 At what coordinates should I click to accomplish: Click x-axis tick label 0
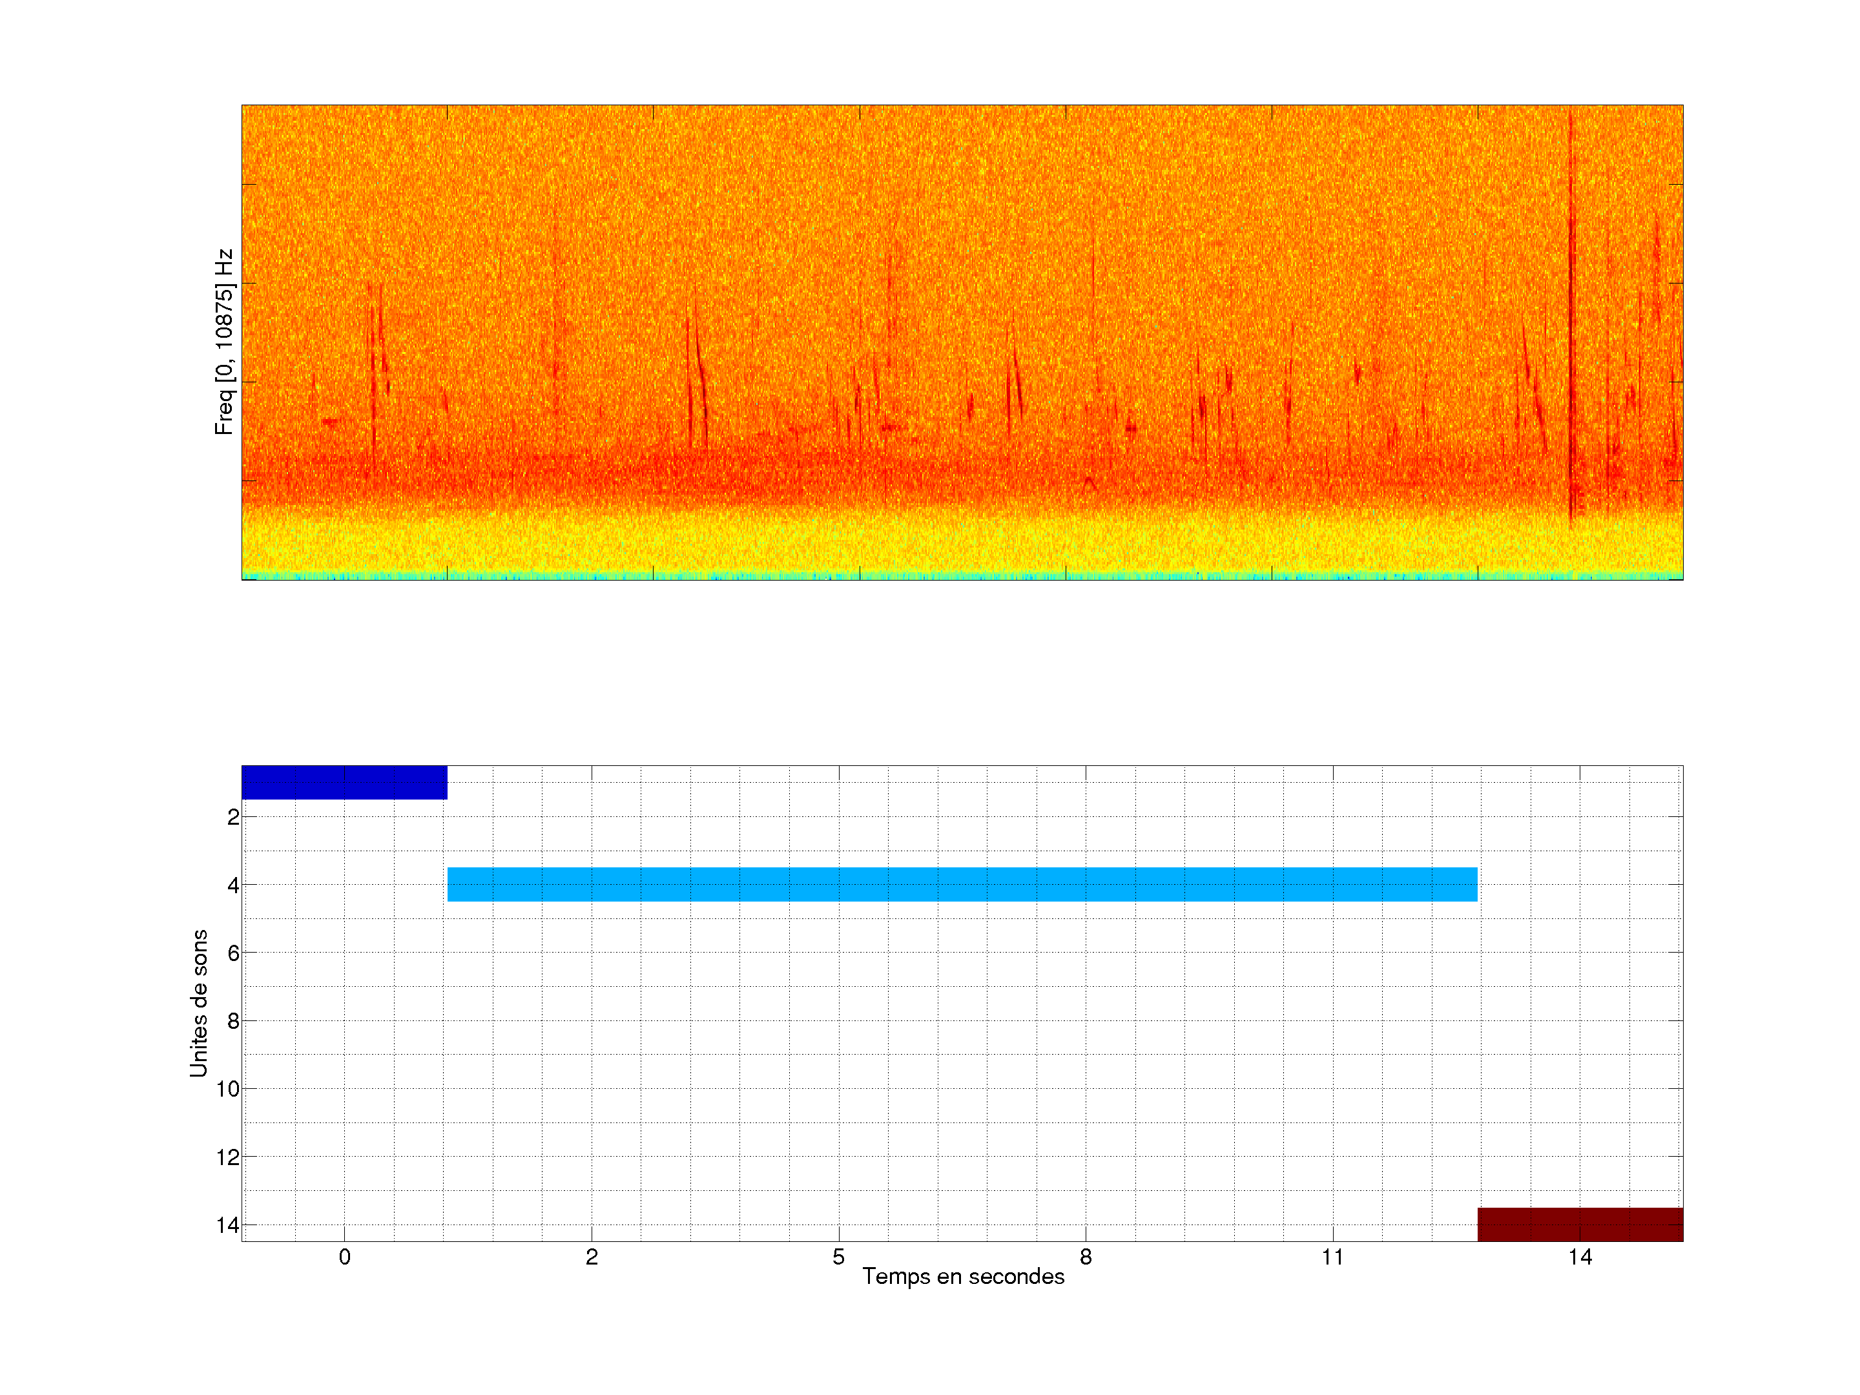point(344,1257)
